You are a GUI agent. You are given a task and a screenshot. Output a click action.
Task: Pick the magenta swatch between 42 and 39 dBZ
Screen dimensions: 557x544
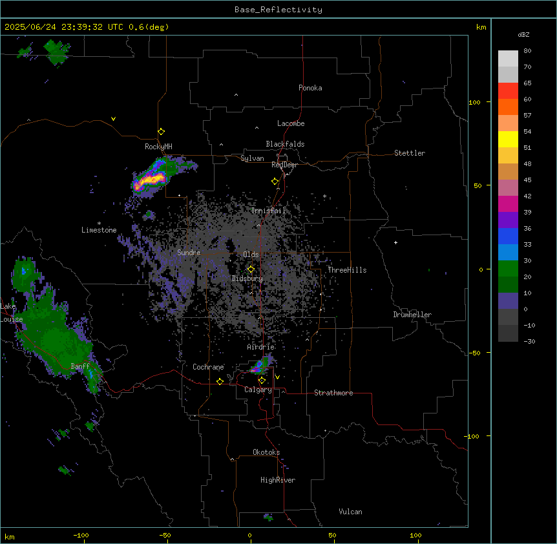pyautogui.click(x=508, y=204)
